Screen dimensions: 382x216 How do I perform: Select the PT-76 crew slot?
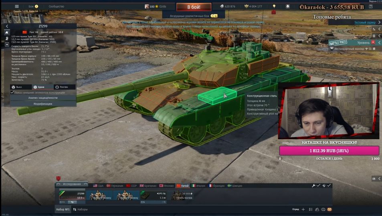[154, 196]
